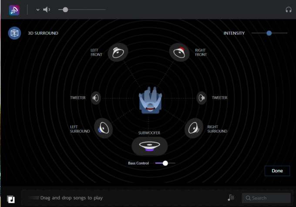Toggle the Left Surround speaker
The width and height of the screenshot is (296, 207).
click(104, 128)
